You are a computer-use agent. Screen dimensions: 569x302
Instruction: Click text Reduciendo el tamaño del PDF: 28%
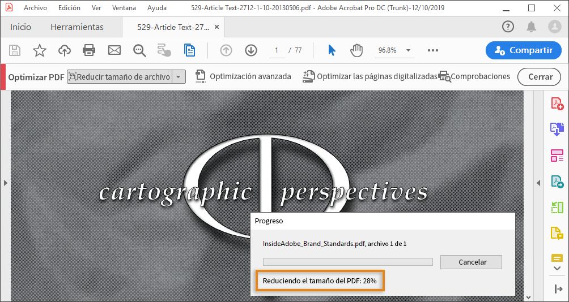click(320, 281)
